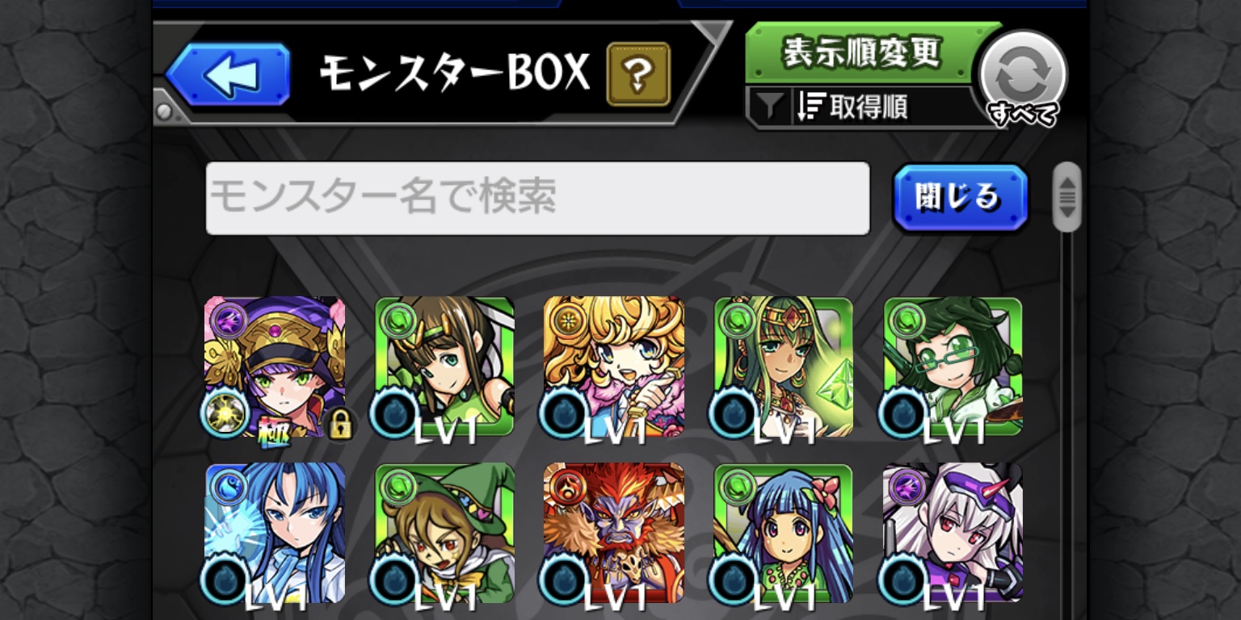
Task: Select the blue-haired girl with pink flower
Action: (x=784, y=533)
